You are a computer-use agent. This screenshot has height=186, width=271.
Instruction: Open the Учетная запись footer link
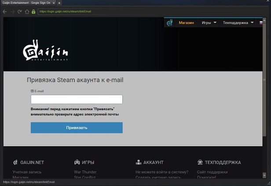point(27,172)
